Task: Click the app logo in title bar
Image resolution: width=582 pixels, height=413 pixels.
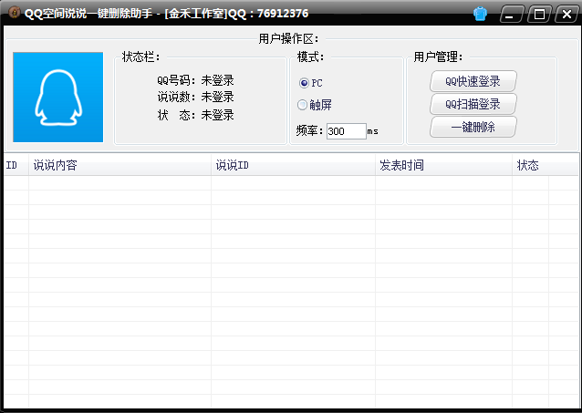Action: coord(14,13)
